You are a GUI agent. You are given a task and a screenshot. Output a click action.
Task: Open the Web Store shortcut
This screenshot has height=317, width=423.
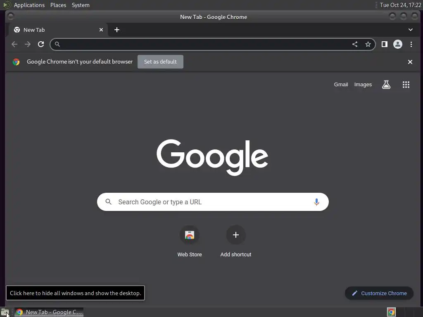(190, 241)
